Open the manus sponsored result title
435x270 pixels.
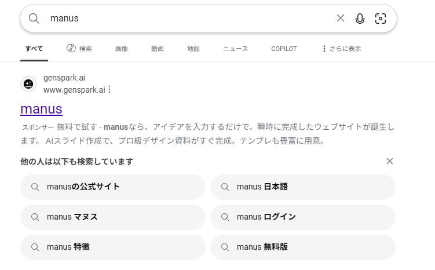pyautogui.click(x=41, y=109)
